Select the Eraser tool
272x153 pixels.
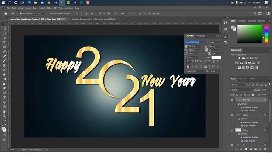coord(4,75)
